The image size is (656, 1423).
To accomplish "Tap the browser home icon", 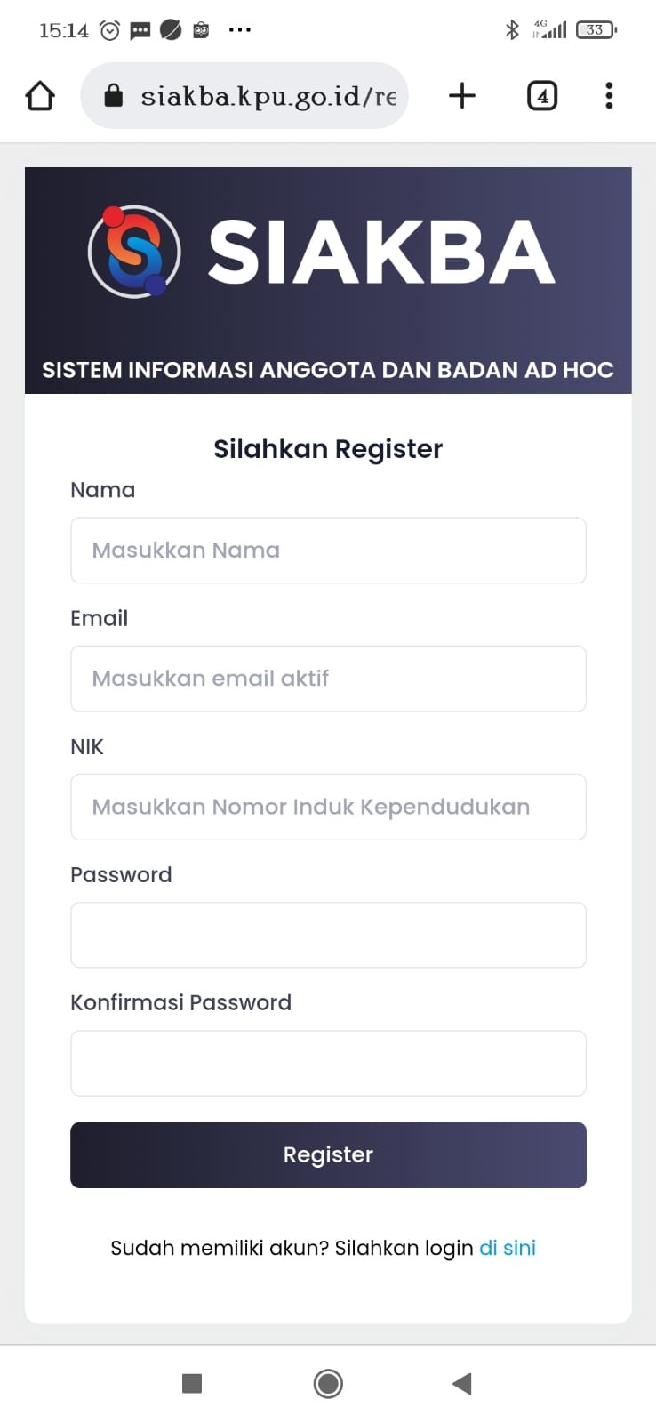I will (x=40, y=95).
